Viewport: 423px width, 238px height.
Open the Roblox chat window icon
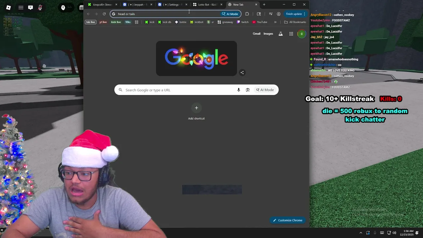30,7
